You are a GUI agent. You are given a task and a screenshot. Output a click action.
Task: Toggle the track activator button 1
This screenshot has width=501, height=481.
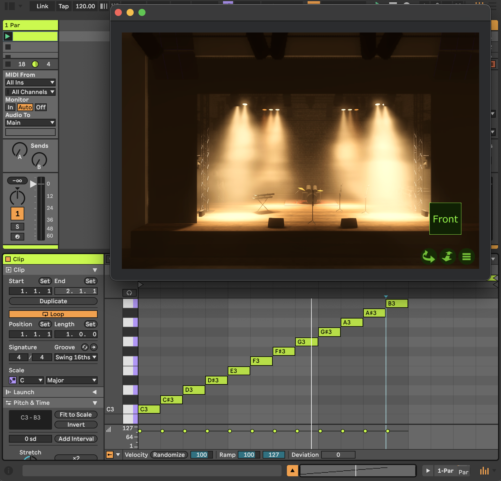tap(17, 214)
